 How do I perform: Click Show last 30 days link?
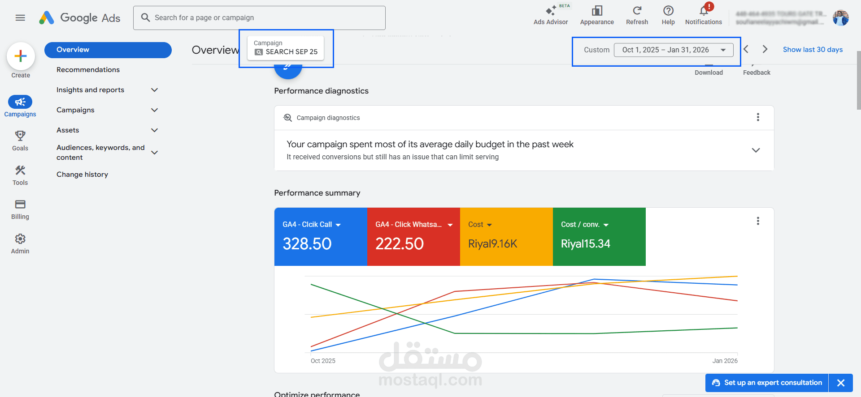tap(813, 50)
